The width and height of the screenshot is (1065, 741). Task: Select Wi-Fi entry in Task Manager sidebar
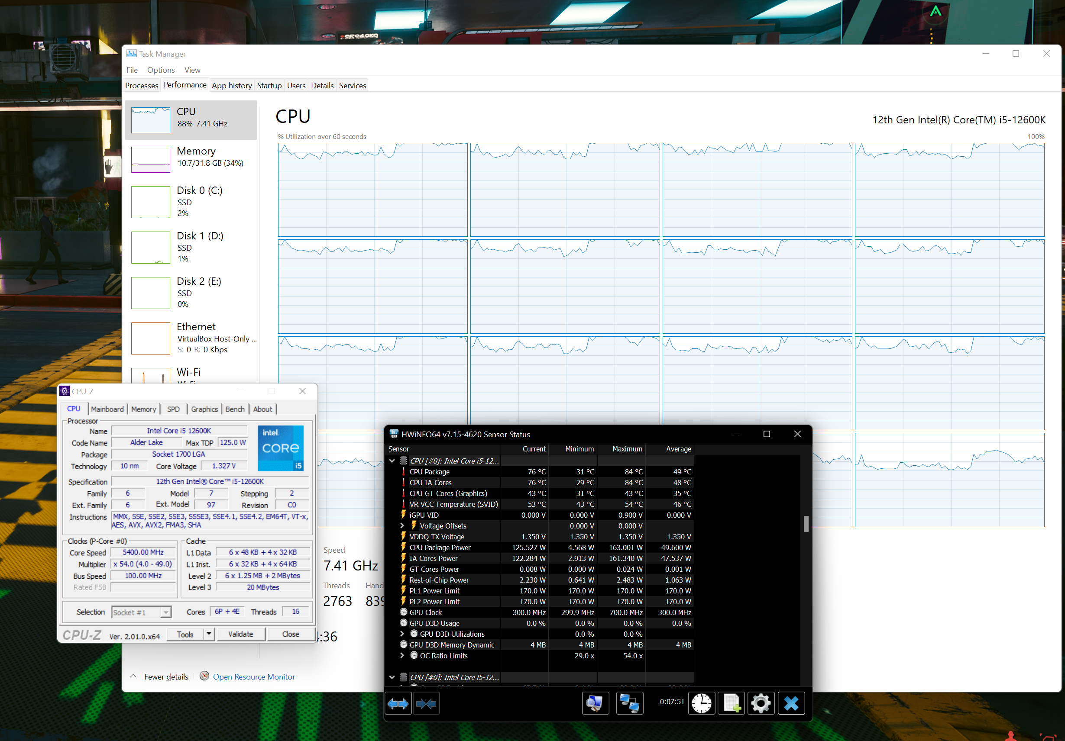click(x=191, y=374)
